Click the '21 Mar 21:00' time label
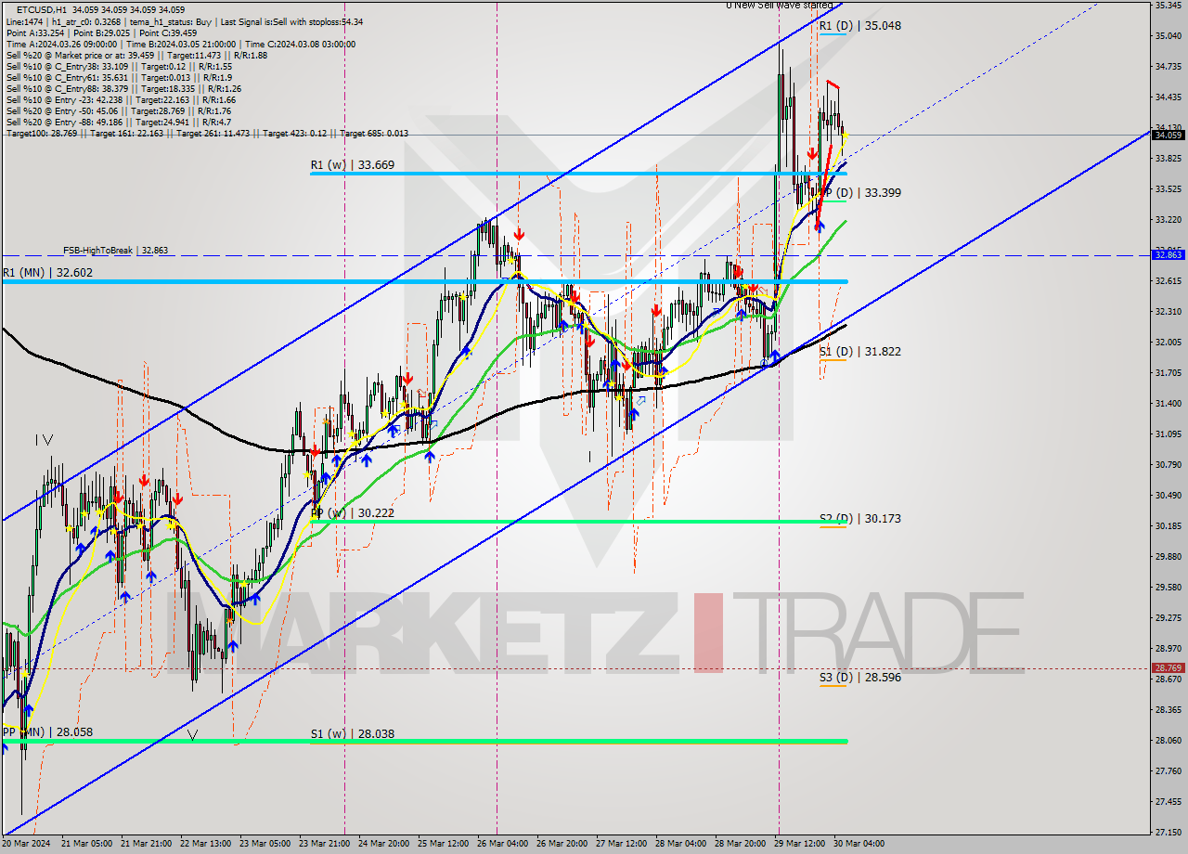Viewport: 1188px width, 854px height. [145, 844]
